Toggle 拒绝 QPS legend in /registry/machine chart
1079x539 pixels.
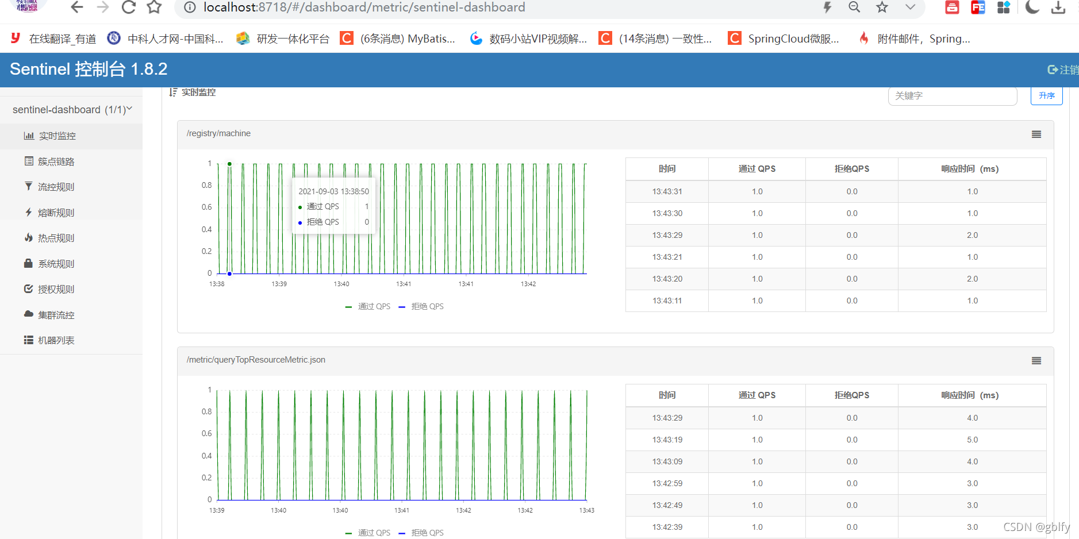click(421, 306)
